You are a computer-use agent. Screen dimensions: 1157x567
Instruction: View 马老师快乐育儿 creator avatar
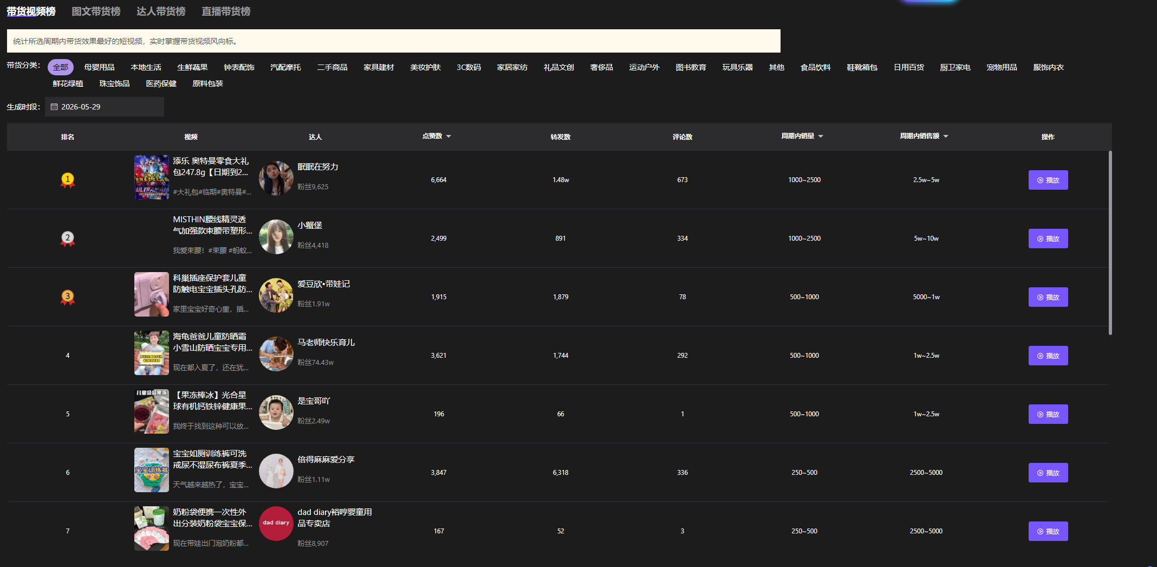pyautogui.click(x=276, y=354)
